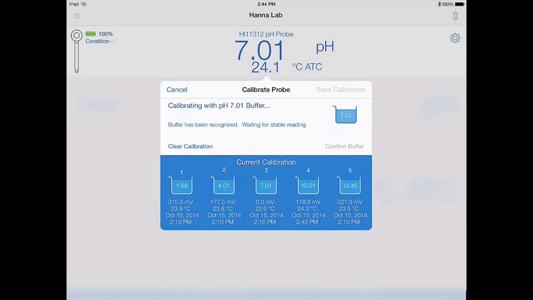Viewport: 533px width, 300px height.
Task: Tap the pH unit label
Action: (x=325, y=47)
